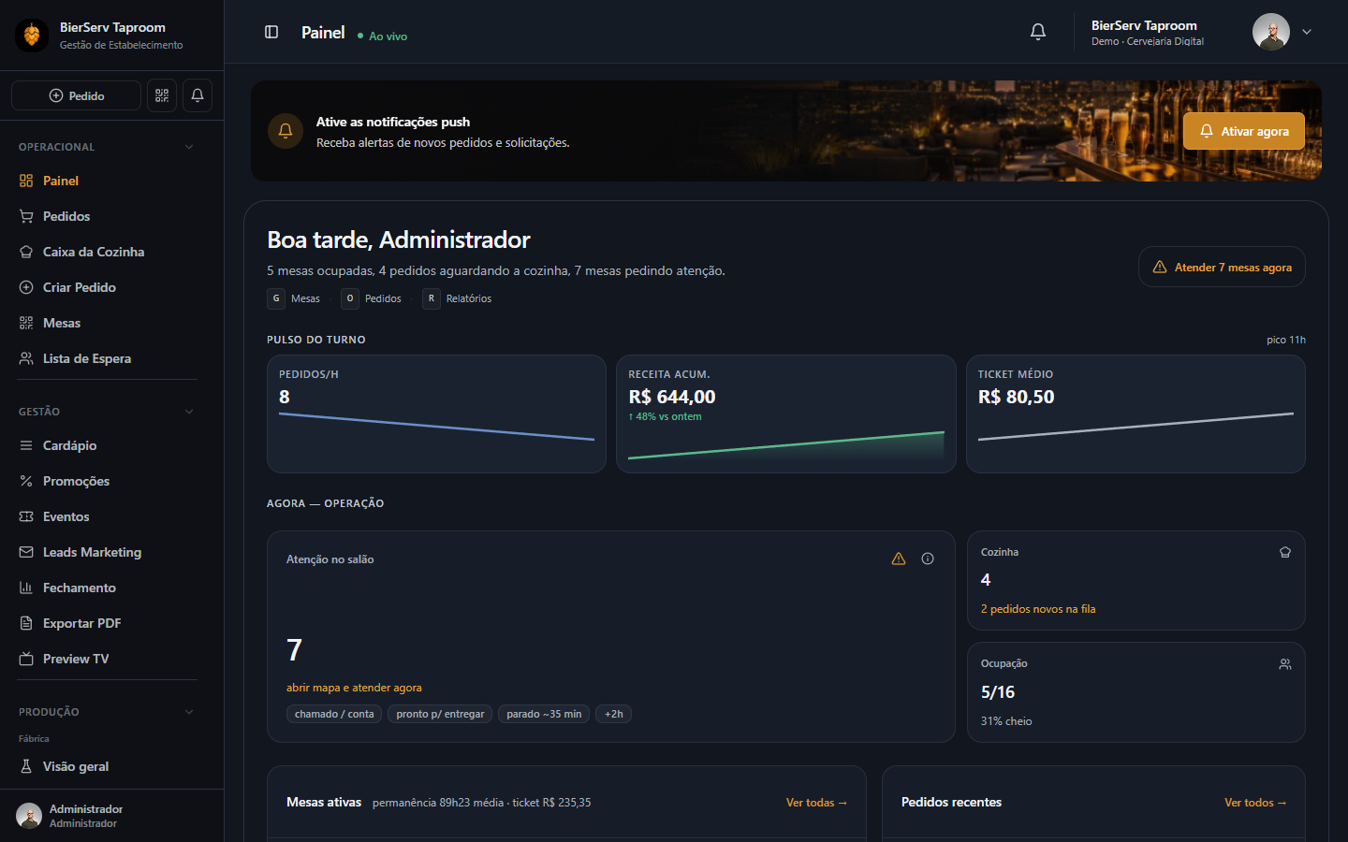This screenshot has height=842, width=1348.
Task: Click the 31% cheio occupancy text
Action: 1006,721
